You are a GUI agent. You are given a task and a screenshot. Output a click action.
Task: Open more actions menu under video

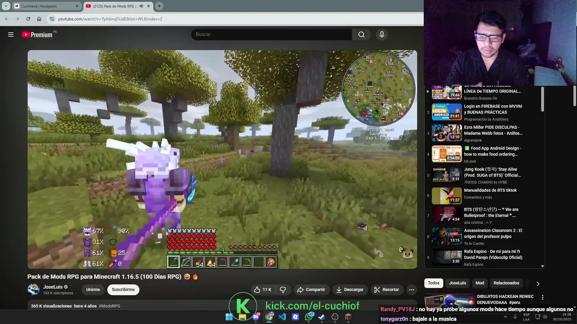tap(411, 289)
